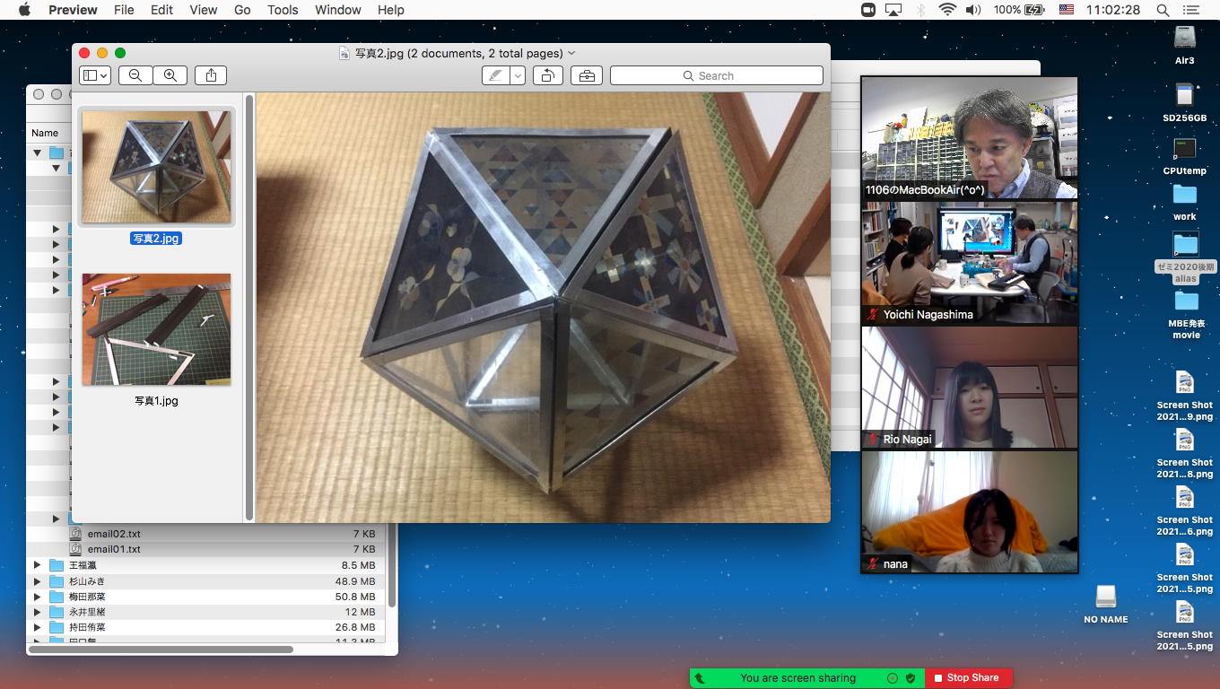The width and height of the screenshot is (1220, 689).
Task: Open the File menu
Action: click(x=124, y=10)
